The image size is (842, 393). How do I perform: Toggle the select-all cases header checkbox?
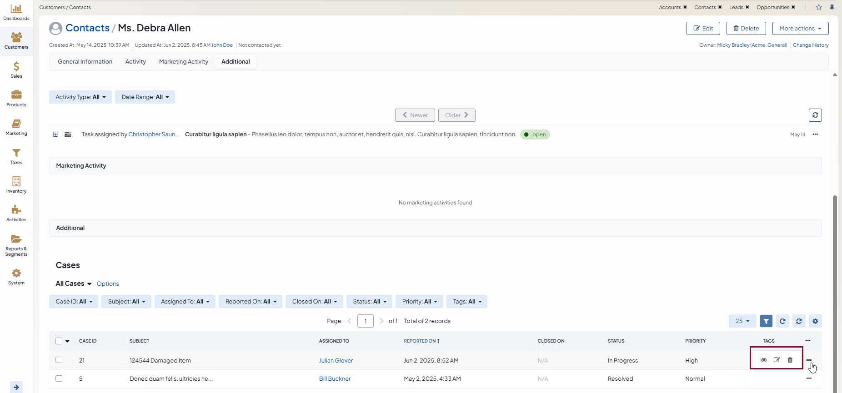pos(59,341)
